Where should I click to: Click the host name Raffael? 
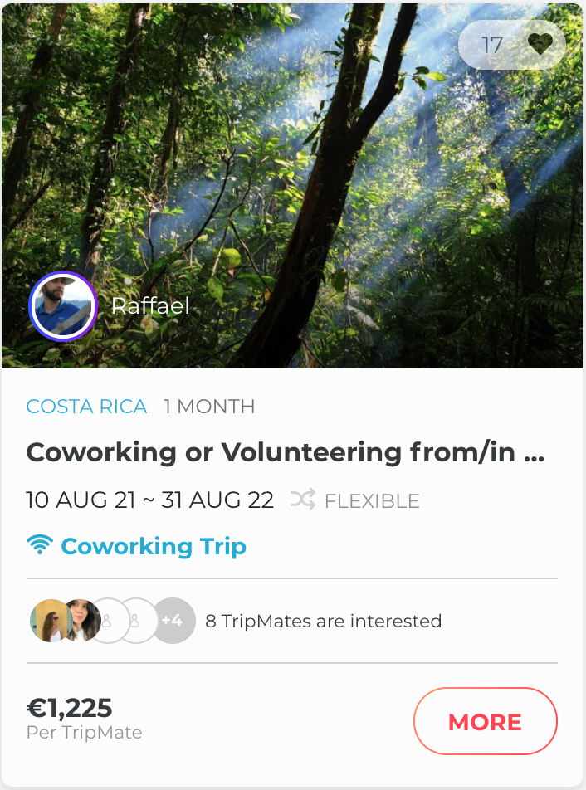150,306
